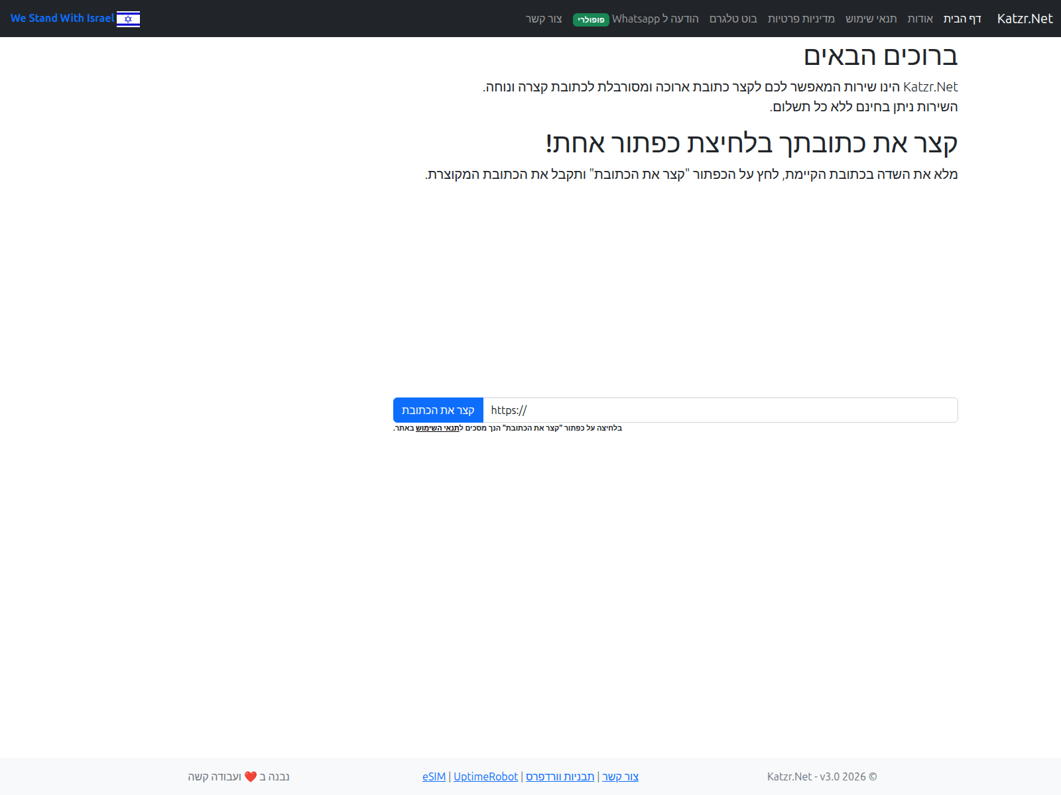Open תבניות וורדפרס footer link
This screenshot has height=795, width=1061.
pos(560,776)
